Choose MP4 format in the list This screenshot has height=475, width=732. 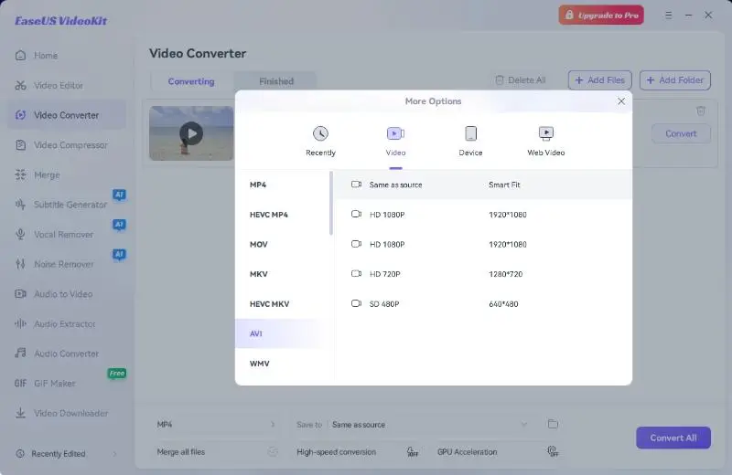[x=283, y=185]
